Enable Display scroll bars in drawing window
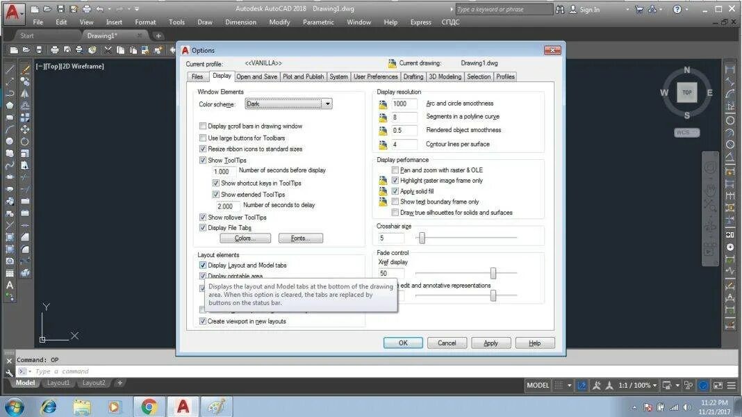The height and width of the screenshot is (417, 742). (x=203, y=126)
